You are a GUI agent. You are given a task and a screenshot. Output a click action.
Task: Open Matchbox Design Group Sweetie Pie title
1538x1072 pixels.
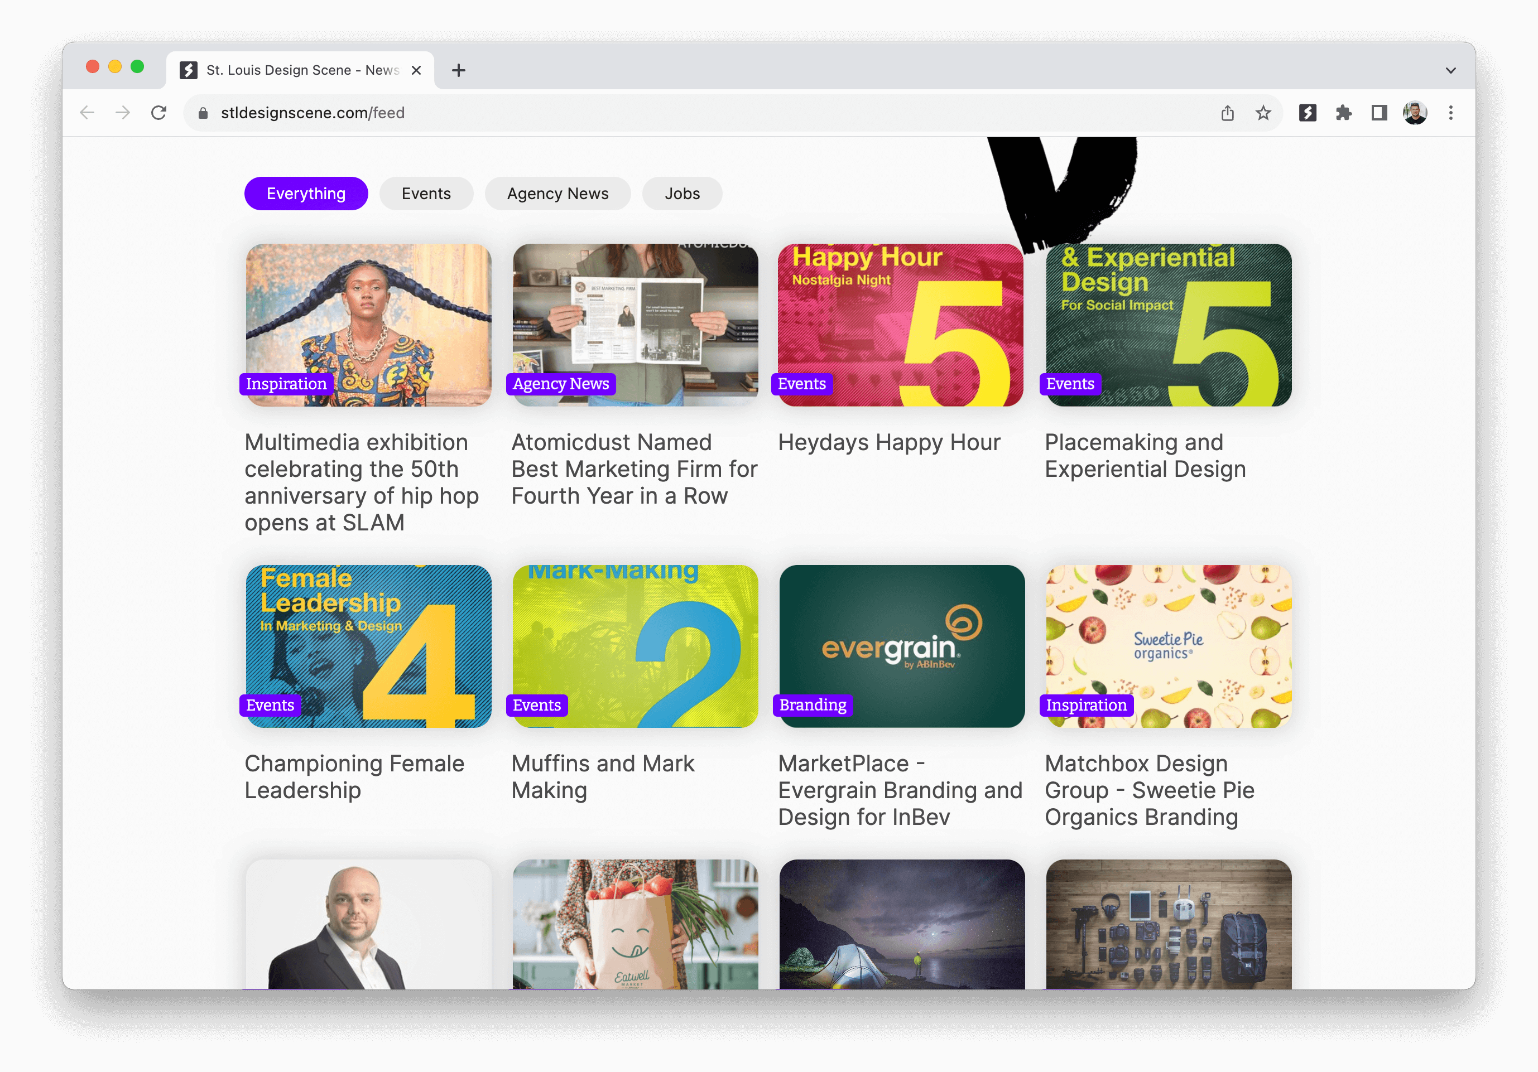click(1150, 790)
